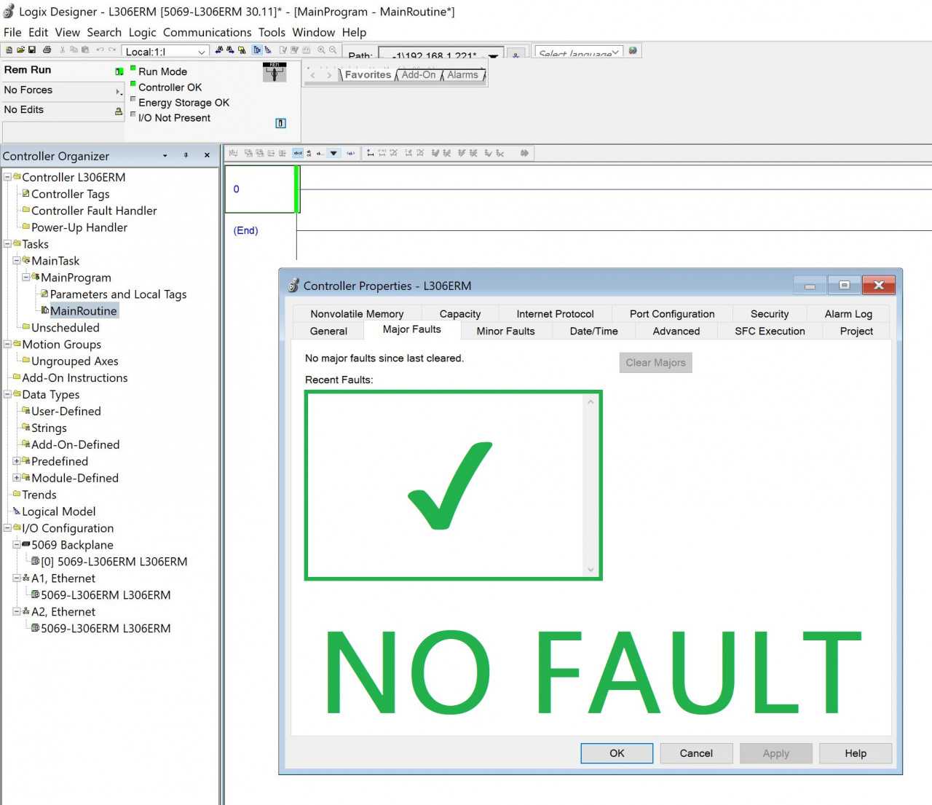Open the No Forces menu arrow
Image resolution: width=932 pixels, height=805 pixels.
tap(119, 91)
